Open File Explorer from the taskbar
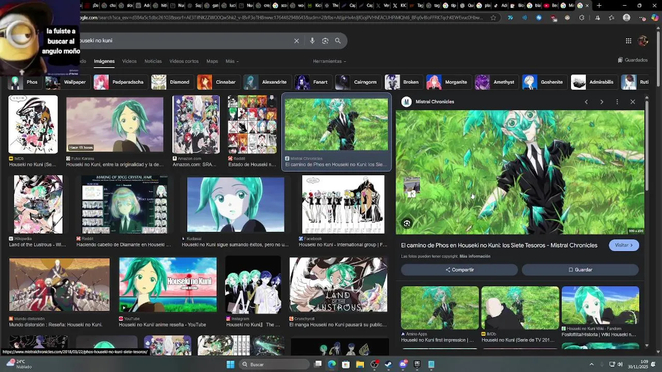Image resolution: width=662 pixels, height=372 pixels. (360, 364)
